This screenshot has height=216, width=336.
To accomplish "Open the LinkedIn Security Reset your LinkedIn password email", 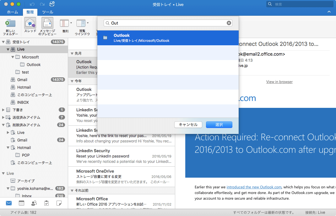I will point(122,156).
